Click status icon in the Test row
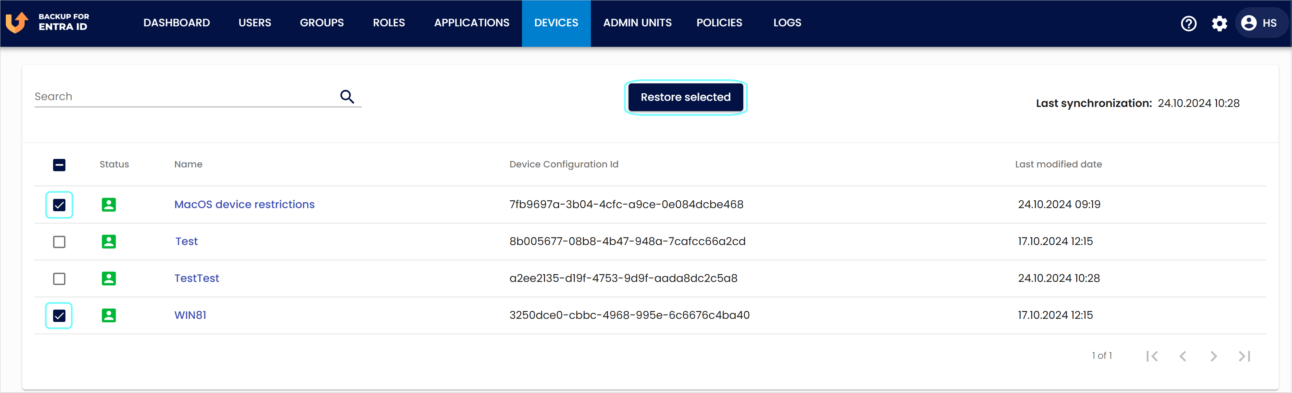 109,241
